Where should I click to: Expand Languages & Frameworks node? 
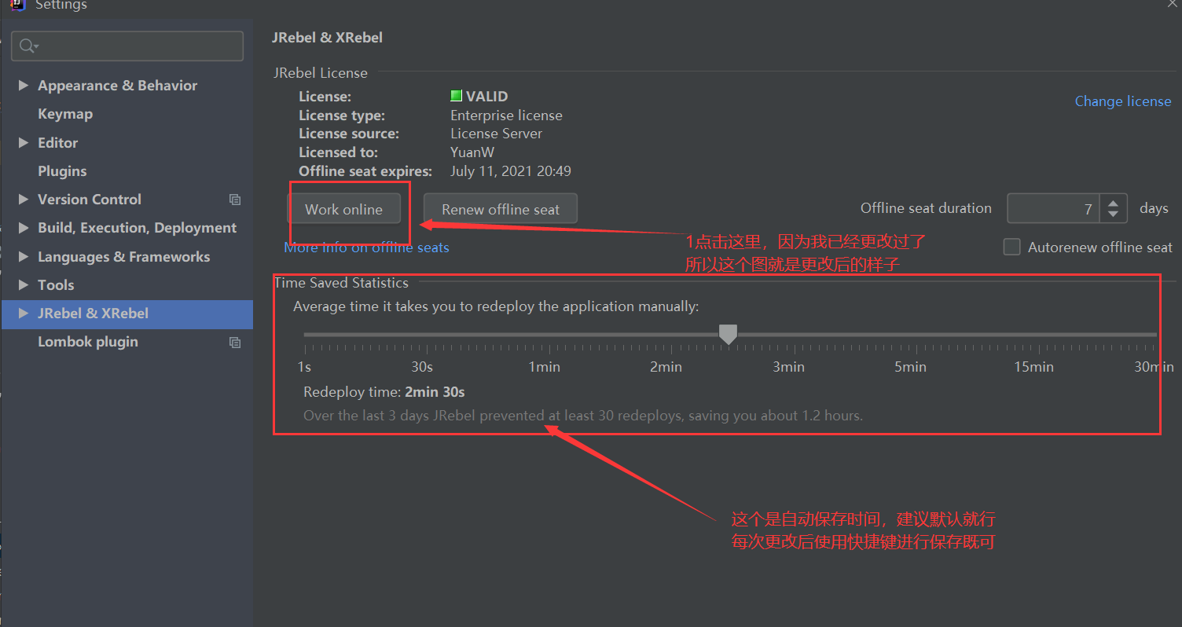(x=23, y=257)
